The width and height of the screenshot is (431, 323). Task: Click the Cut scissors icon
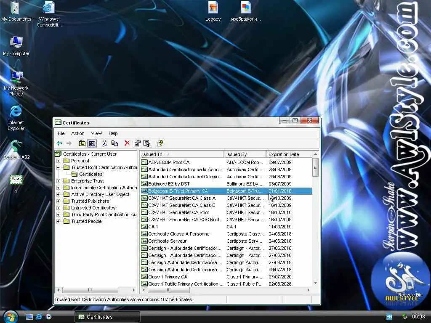(104, 143)
